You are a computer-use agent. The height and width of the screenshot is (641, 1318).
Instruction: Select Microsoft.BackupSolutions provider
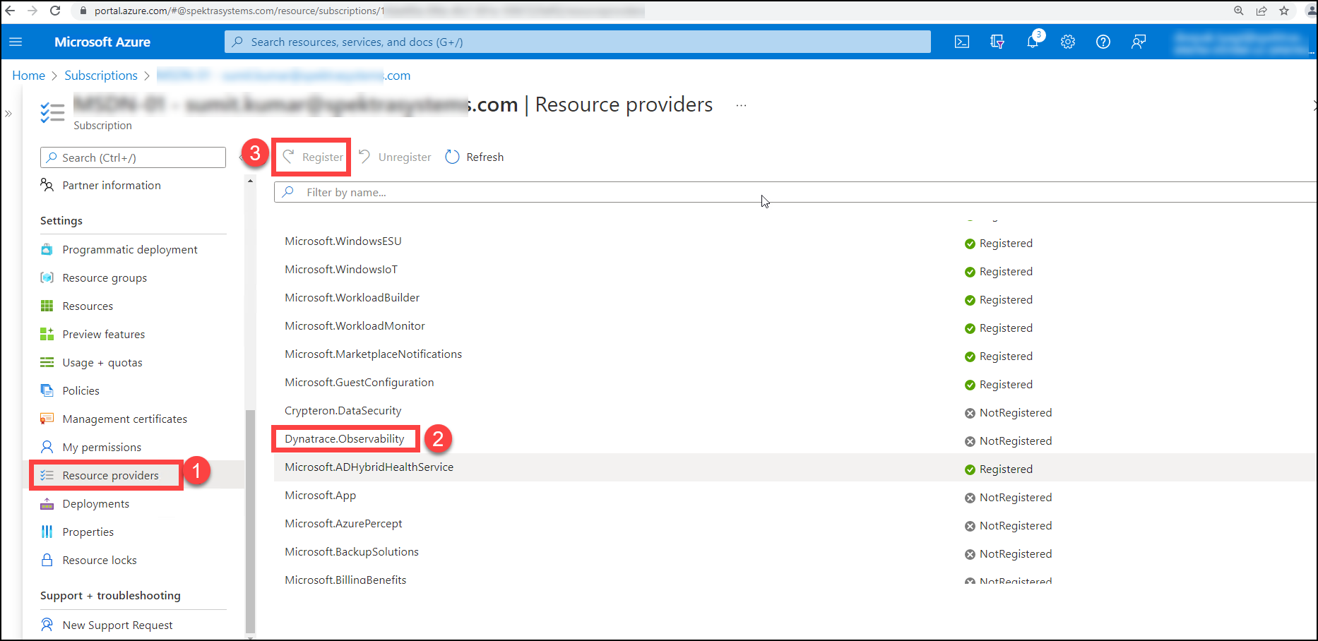click(352, 552)
